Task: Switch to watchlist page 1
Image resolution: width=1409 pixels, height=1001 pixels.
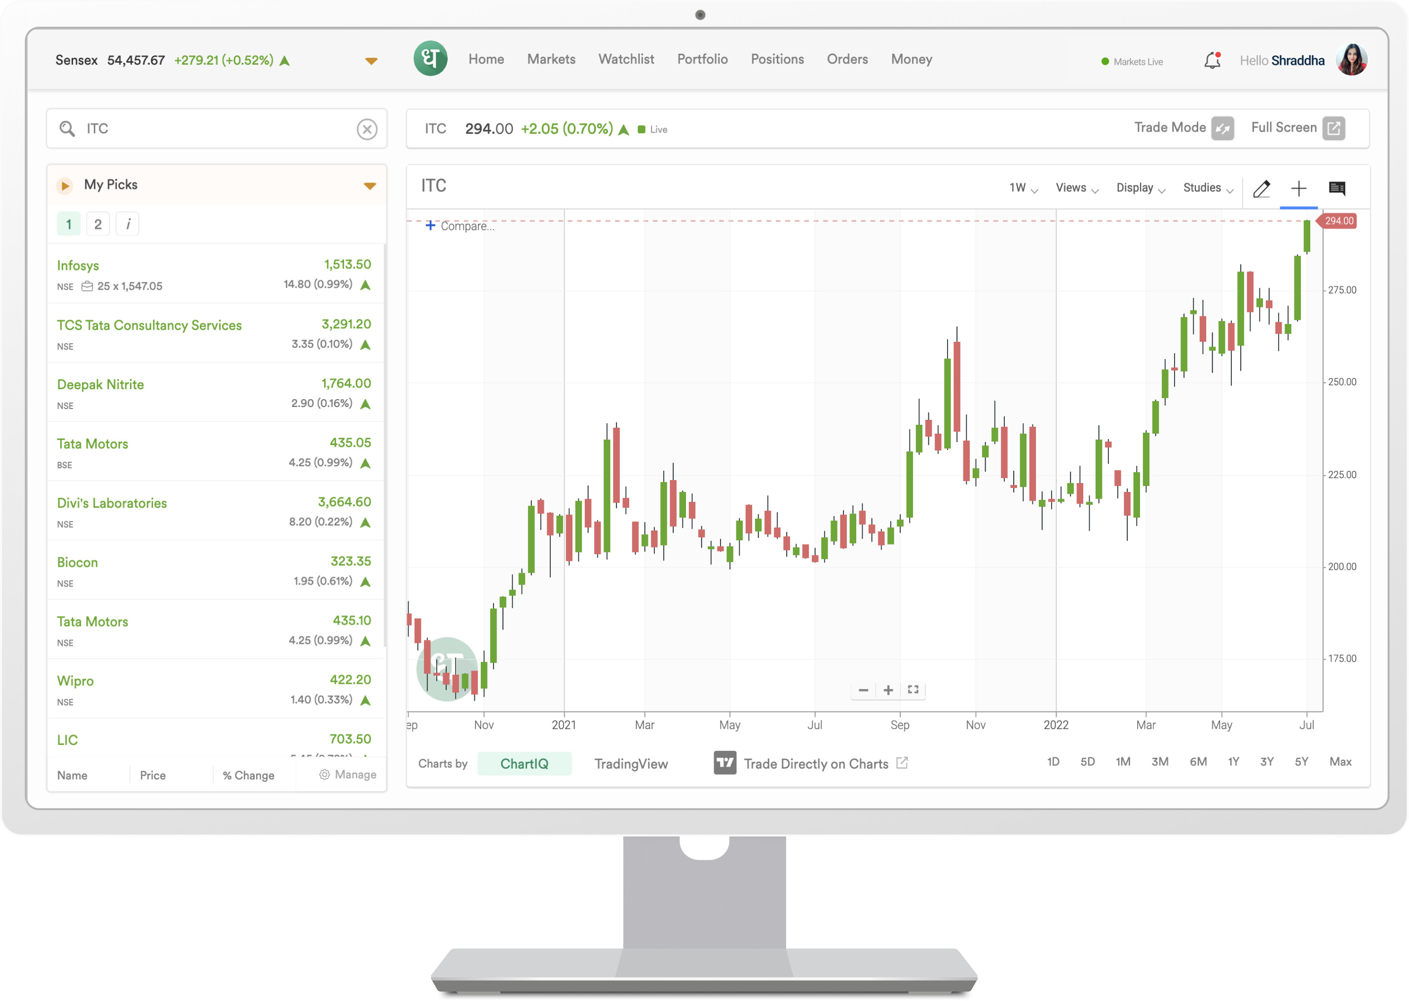Action: (x=69, y=224)
